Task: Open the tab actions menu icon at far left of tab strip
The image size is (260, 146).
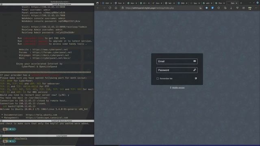Action: (x=97, y=3)
